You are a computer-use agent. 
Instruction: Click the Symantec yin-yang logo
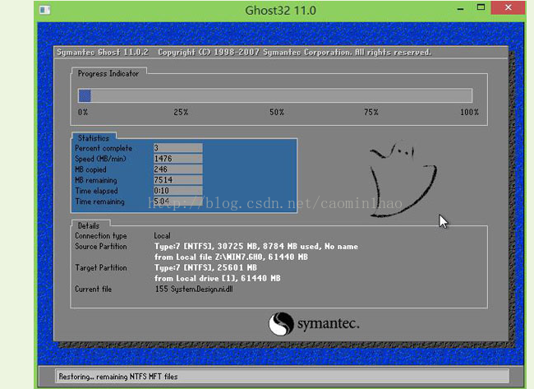pos(281,323)
